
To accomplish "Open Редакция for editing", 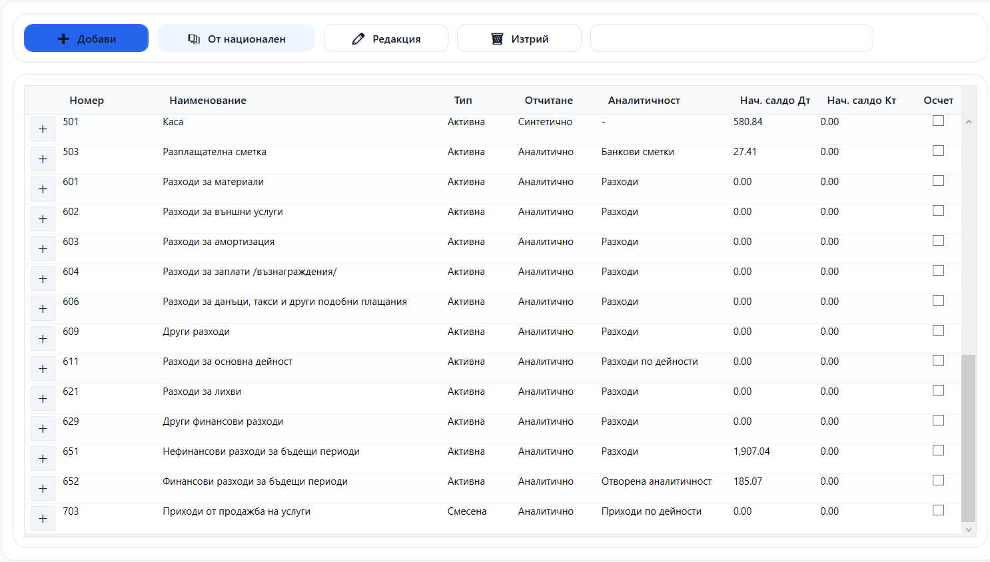I will 386,38.
